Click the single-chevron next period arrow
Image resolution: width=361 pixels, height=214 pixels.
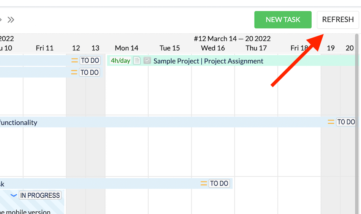click(1, 20)
